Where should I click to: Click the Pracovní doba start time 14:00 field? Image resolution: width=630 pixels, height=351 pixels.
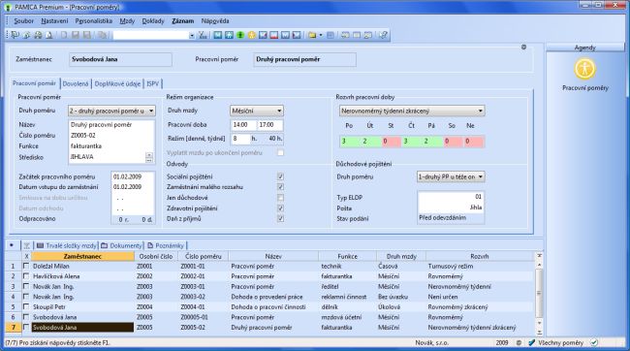[244, 125]
